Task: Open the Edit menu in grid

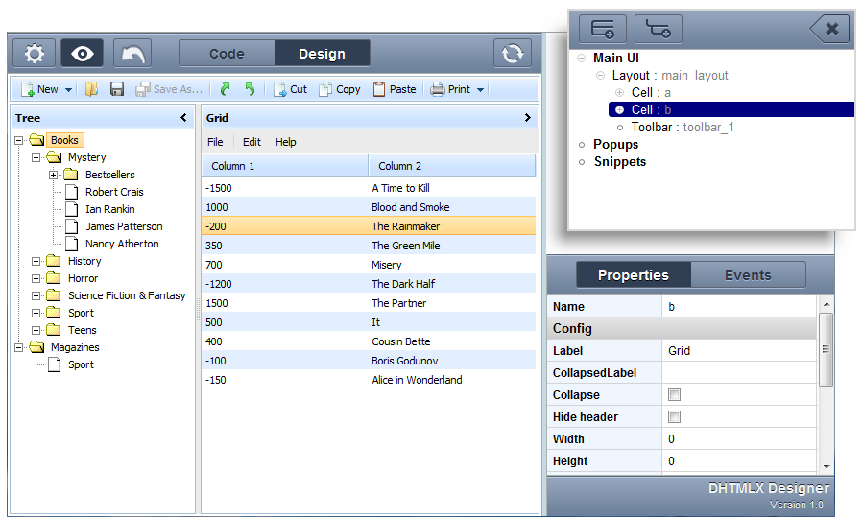Action: [252, 142]
